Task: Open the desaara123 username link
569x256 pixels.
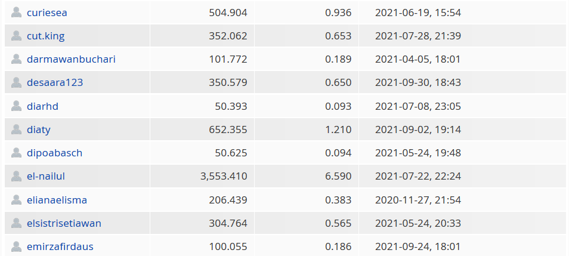Action: [55, 82]
